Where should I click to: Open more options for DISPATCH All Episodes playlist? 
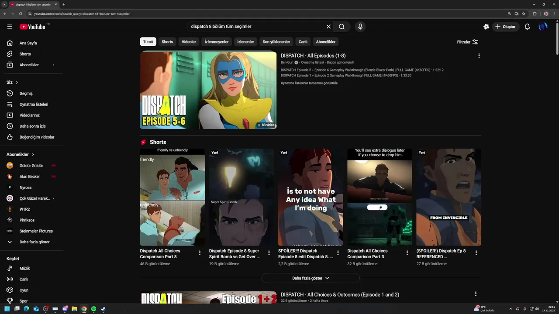479,56
